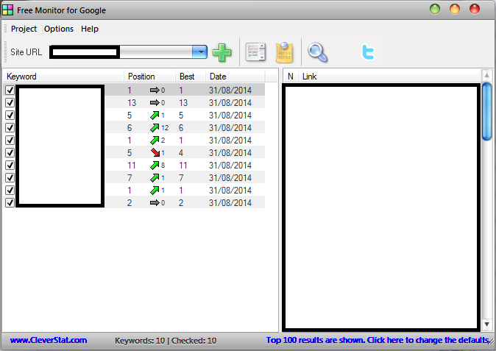Screen dimensions: 496x351
Task: Sort by the Position column header
Action: tap(150, 77)
